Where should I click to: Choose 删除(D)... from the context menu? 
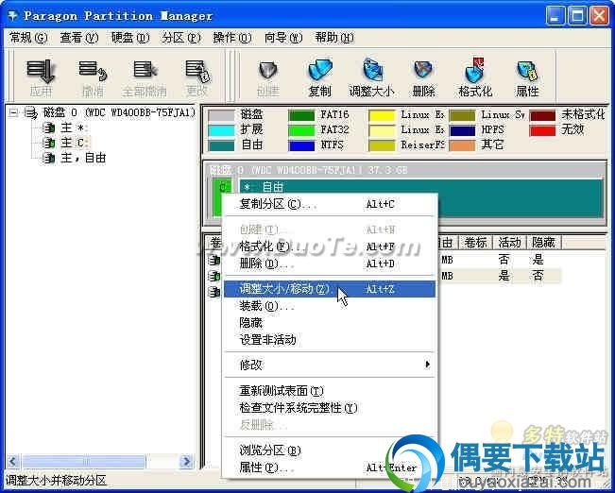330,263
